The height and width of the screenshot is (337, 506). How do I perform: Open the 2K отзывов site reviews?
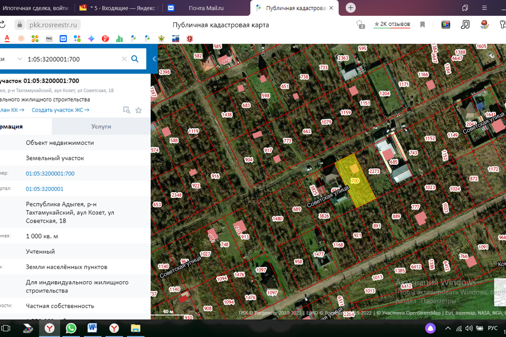(391, 25)
